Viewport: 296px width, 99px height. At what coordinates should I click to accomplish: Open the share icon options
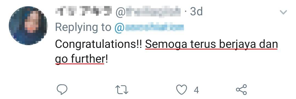click(x=241, y=90)
